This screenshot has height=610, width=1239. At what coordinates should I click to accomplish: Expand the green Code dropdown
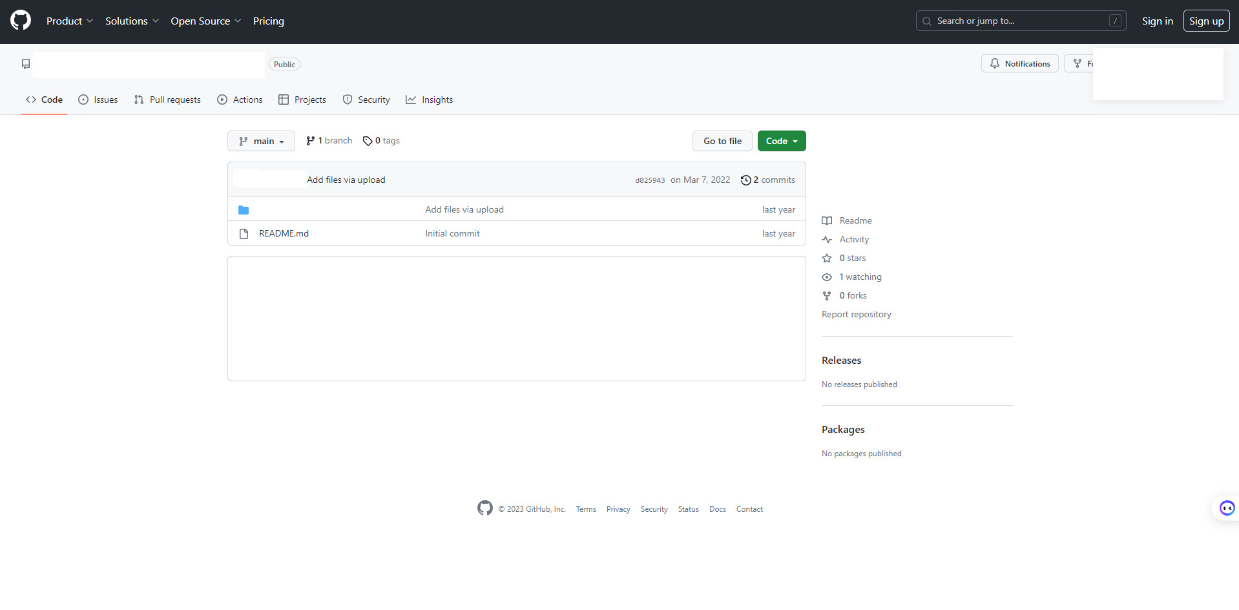pyautogui.click(x=782, y=141)
